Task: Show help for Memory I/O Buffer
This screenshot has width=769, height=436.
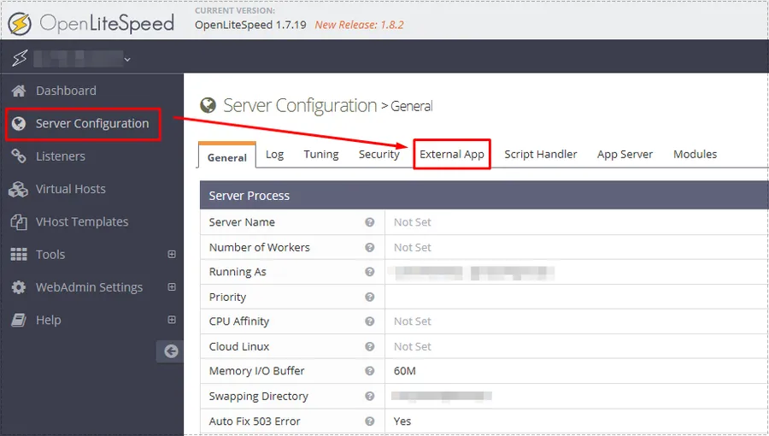Action: click(x=370, y=371)
